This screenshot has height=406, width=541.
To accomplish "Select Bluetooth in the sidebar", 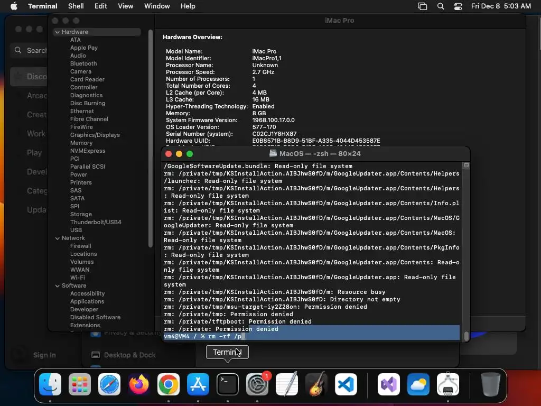I will coord(83,63).
